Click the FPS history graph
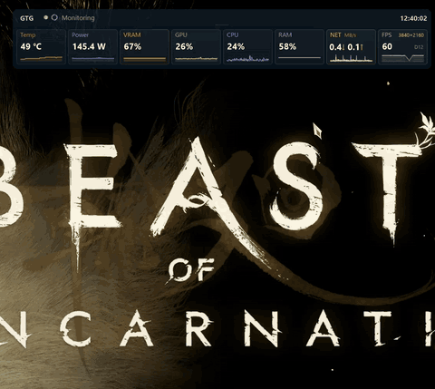 [402, 58]
